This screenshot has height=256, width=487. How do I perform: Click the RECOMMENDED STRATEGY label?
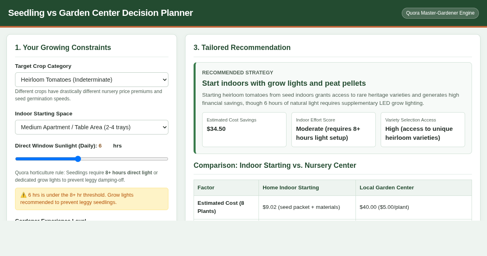point(237,73)
